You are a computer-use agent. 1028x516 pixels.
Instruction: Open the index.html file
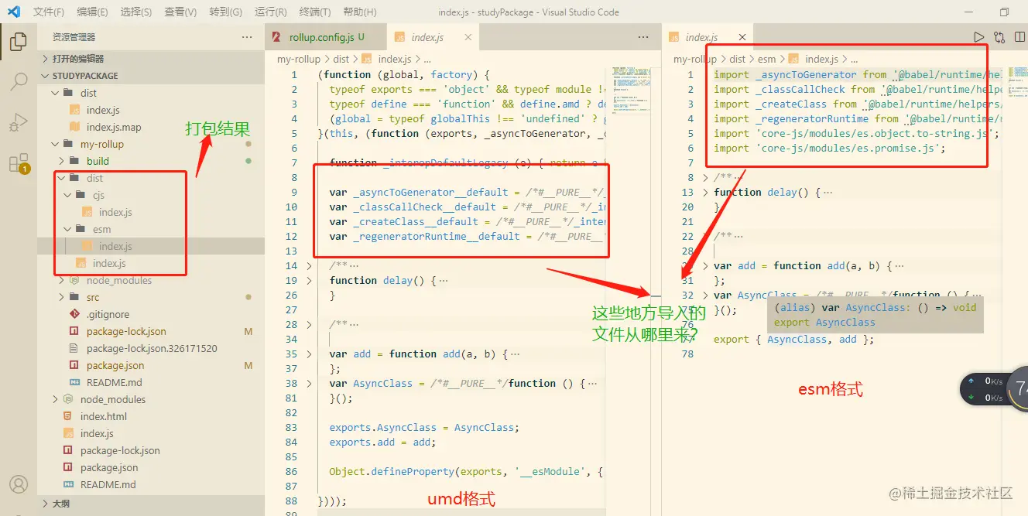tap(104, 416)
